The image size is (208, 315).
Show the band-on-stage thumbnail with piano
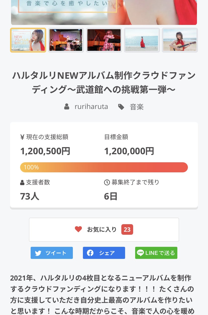[x=66, y=40]
